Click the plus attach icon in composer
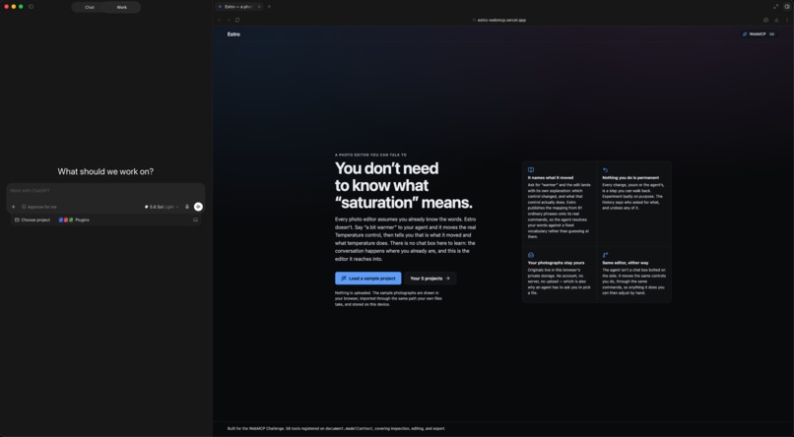This screenshot has height=437, width=794. point(13,207)
